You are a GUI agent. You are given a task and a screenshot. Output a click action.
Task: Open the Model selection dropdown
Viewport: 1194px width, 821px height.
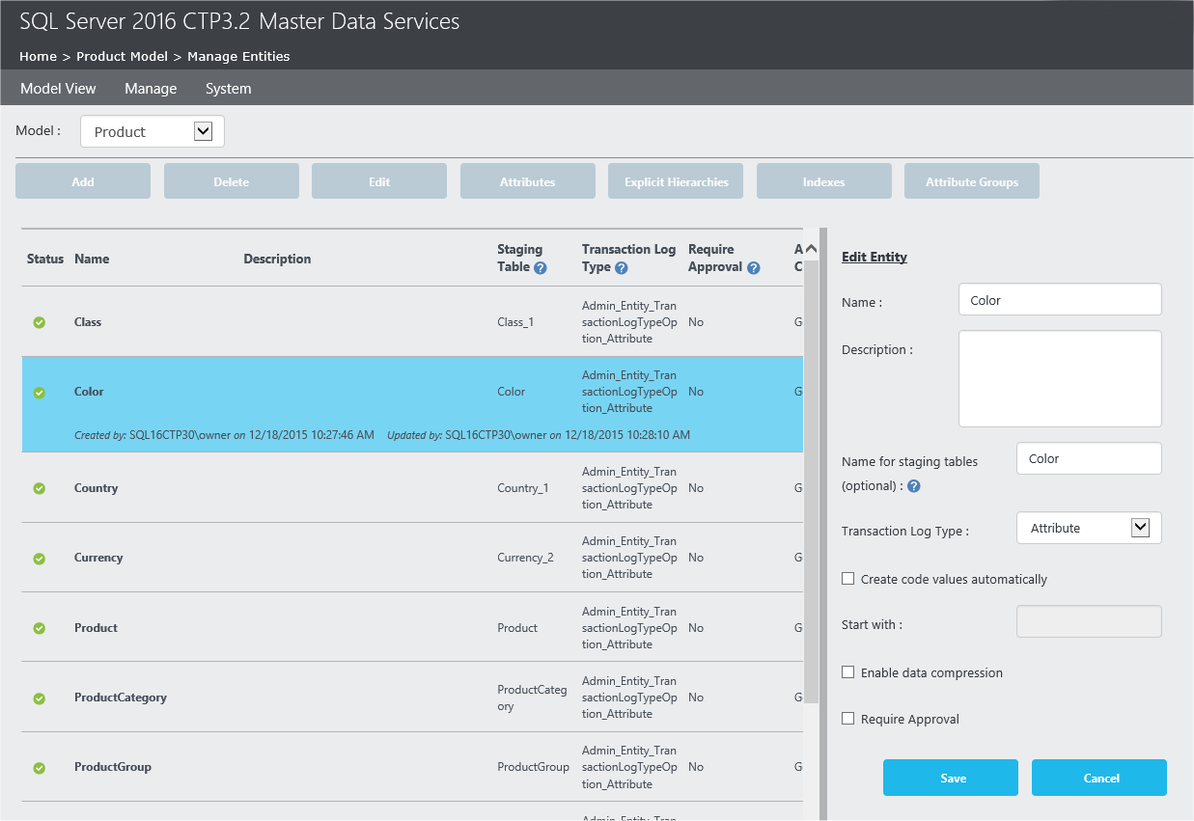[x=203, y=130]
